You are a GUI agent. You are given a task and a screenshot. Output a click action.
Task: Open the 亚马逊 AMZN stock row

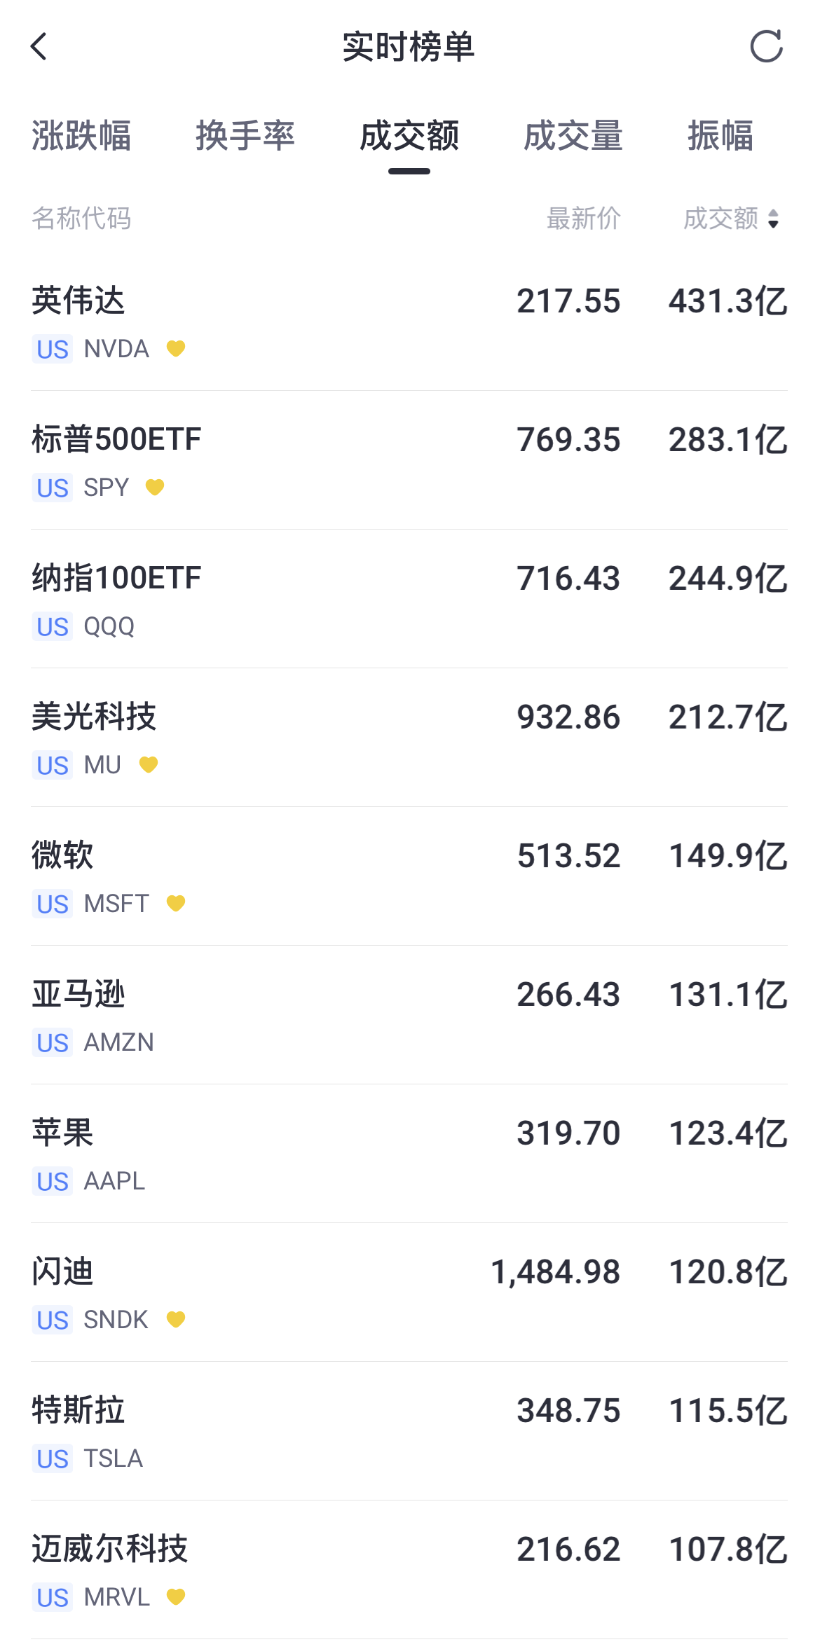coord(409,1016)
